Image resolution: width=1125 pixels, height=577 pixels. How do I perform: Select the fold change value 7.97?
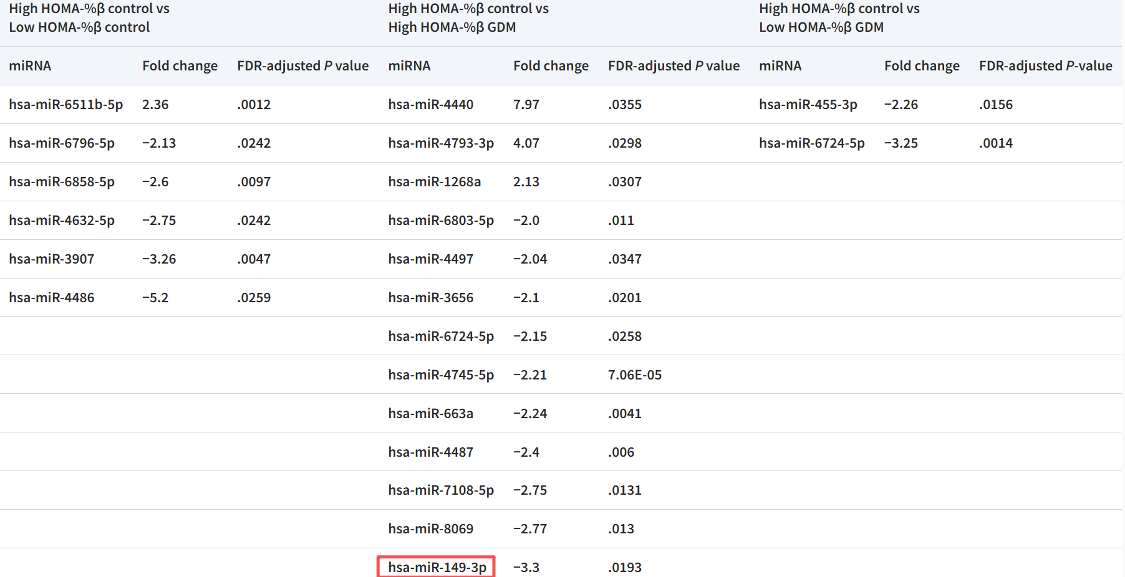[526, 105]
